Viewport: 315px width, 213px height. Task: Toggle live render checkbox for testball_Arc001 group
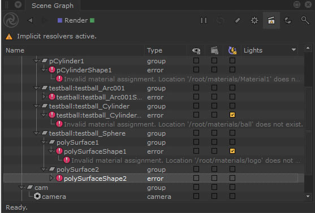232,88
